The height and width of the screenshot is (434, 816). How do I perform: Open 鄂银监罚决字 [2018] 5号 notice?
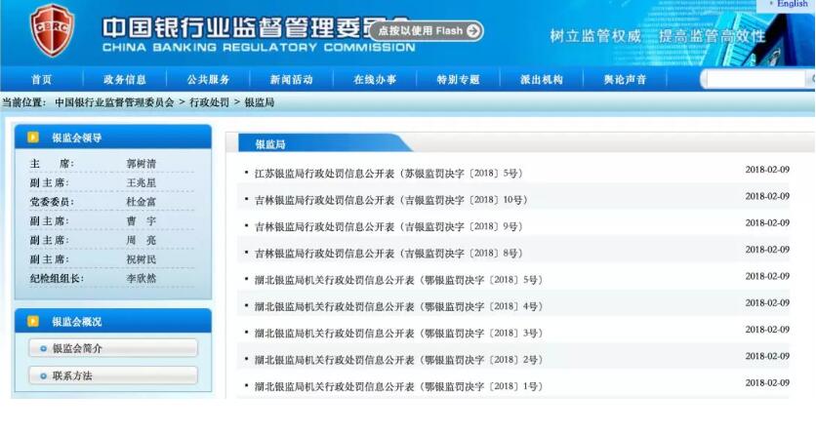click(x=398, y=280)
